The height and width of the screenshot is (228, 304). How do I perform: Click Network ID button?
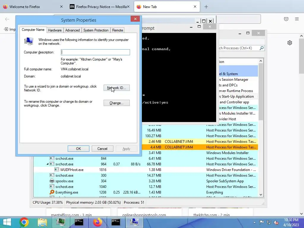(116, 88)
